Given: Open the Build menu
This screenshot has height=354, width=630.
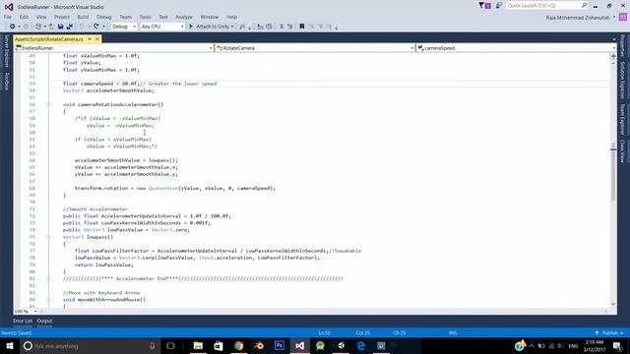Looking at the screenshot, I should [83, 17].
